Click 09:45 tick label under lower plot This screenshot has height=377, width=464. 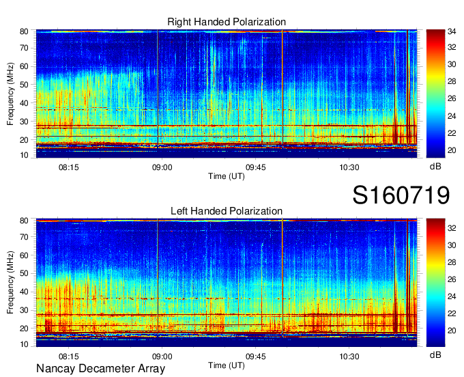[256, 357]
